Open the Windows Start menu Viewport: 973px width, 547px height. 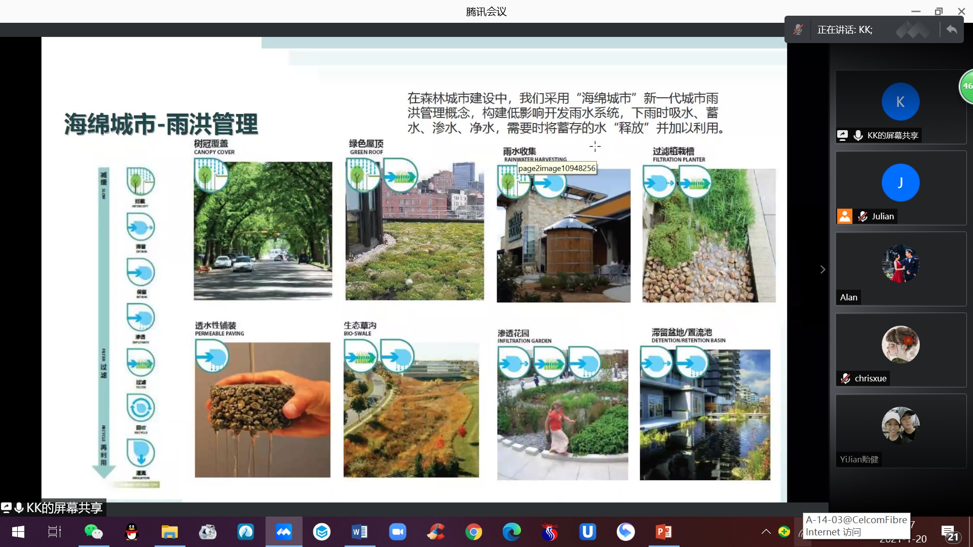(x=18, y=532)
